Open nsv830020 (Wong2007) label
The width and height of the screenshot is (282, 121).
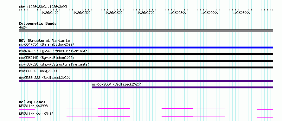pos(38,71)
